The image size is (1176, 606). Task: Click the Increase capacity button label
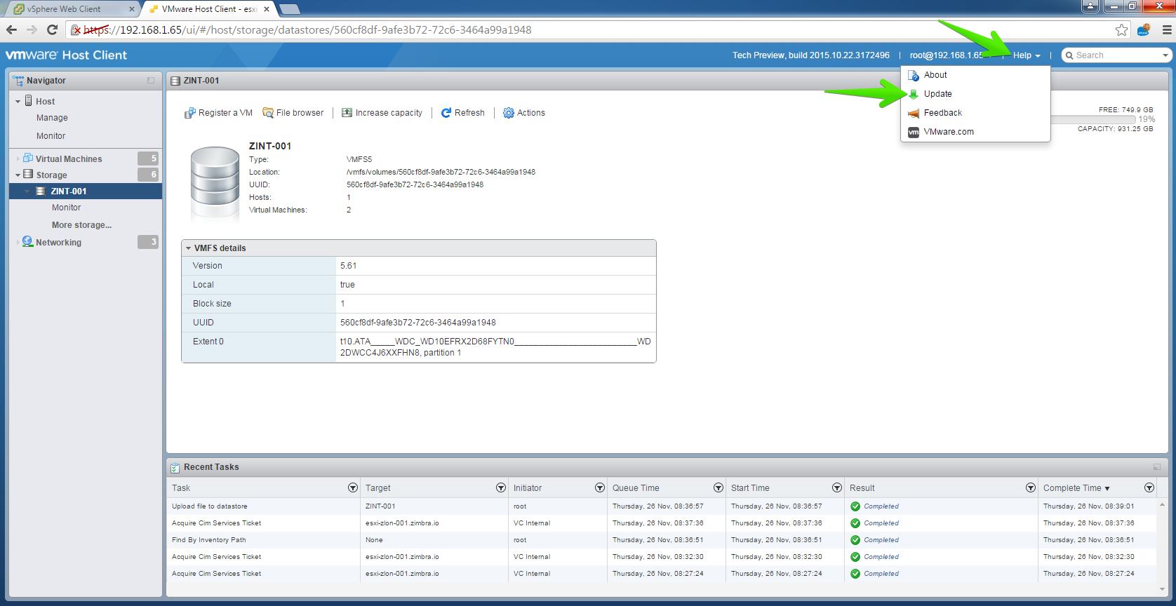389,113
